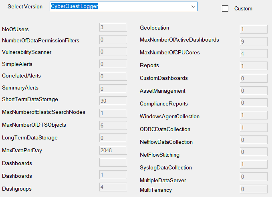272x197 pixels.
Task: Click the NumberOfDataPermissionFilters field
Action: (x=113, y=40)
